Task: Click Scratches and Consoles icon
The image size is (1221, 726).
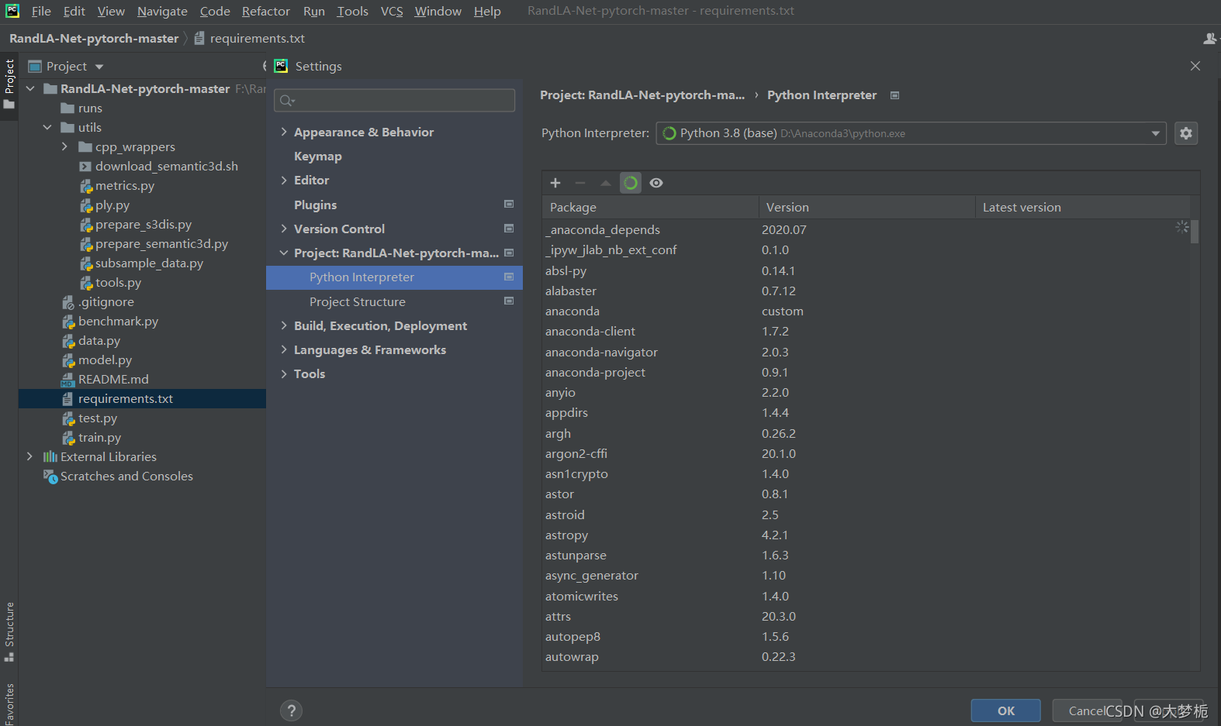Action: [x=50, y=477]
